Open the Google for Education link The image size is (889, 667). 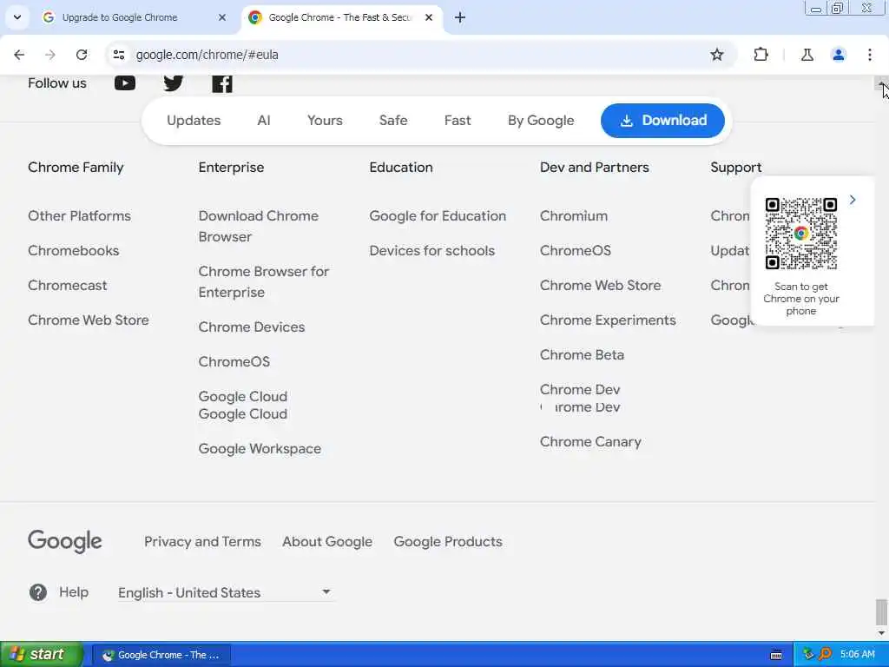coord(438,216)
